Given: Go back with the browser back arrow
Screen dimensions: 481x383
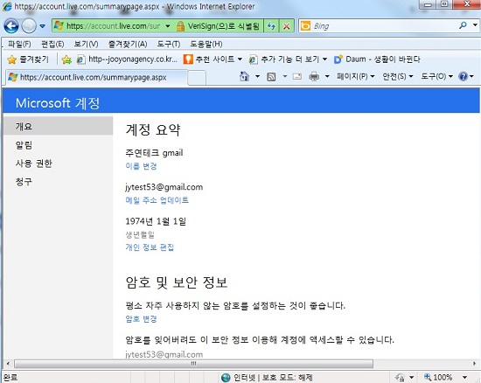Looking at the screenshot, I should [11, 26].
